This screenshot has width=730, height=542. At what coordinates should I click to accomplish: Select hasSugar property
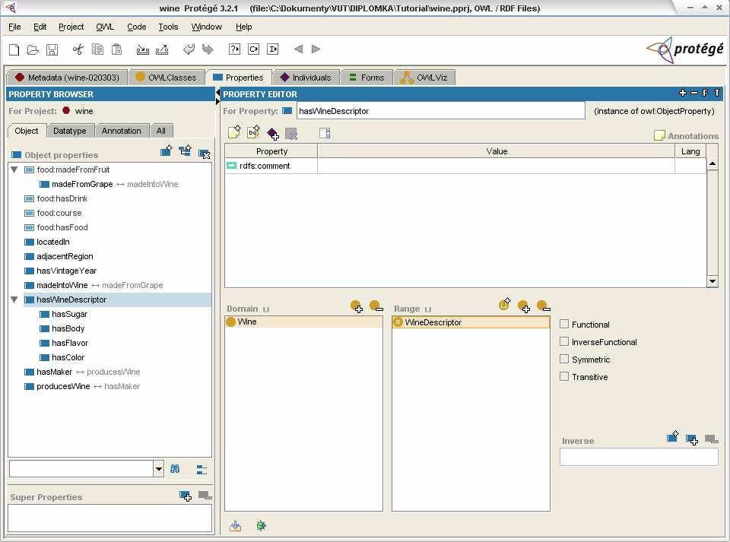pos(69,314)
